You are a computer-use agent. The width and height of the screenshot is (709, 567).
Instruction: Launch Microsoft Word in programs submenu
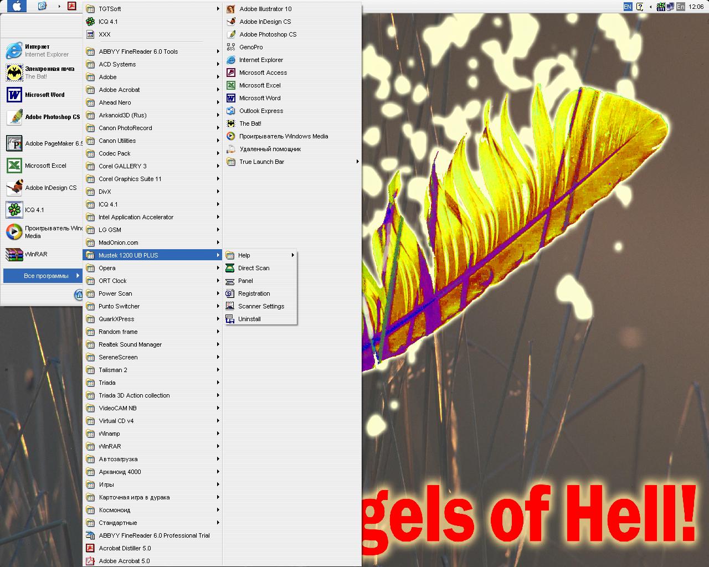click(x=260, y=98)
